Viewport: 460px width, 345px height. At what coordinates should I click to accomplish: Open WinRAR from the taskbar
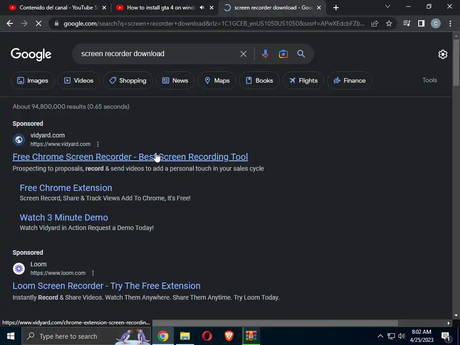click(x=251, y=336)
